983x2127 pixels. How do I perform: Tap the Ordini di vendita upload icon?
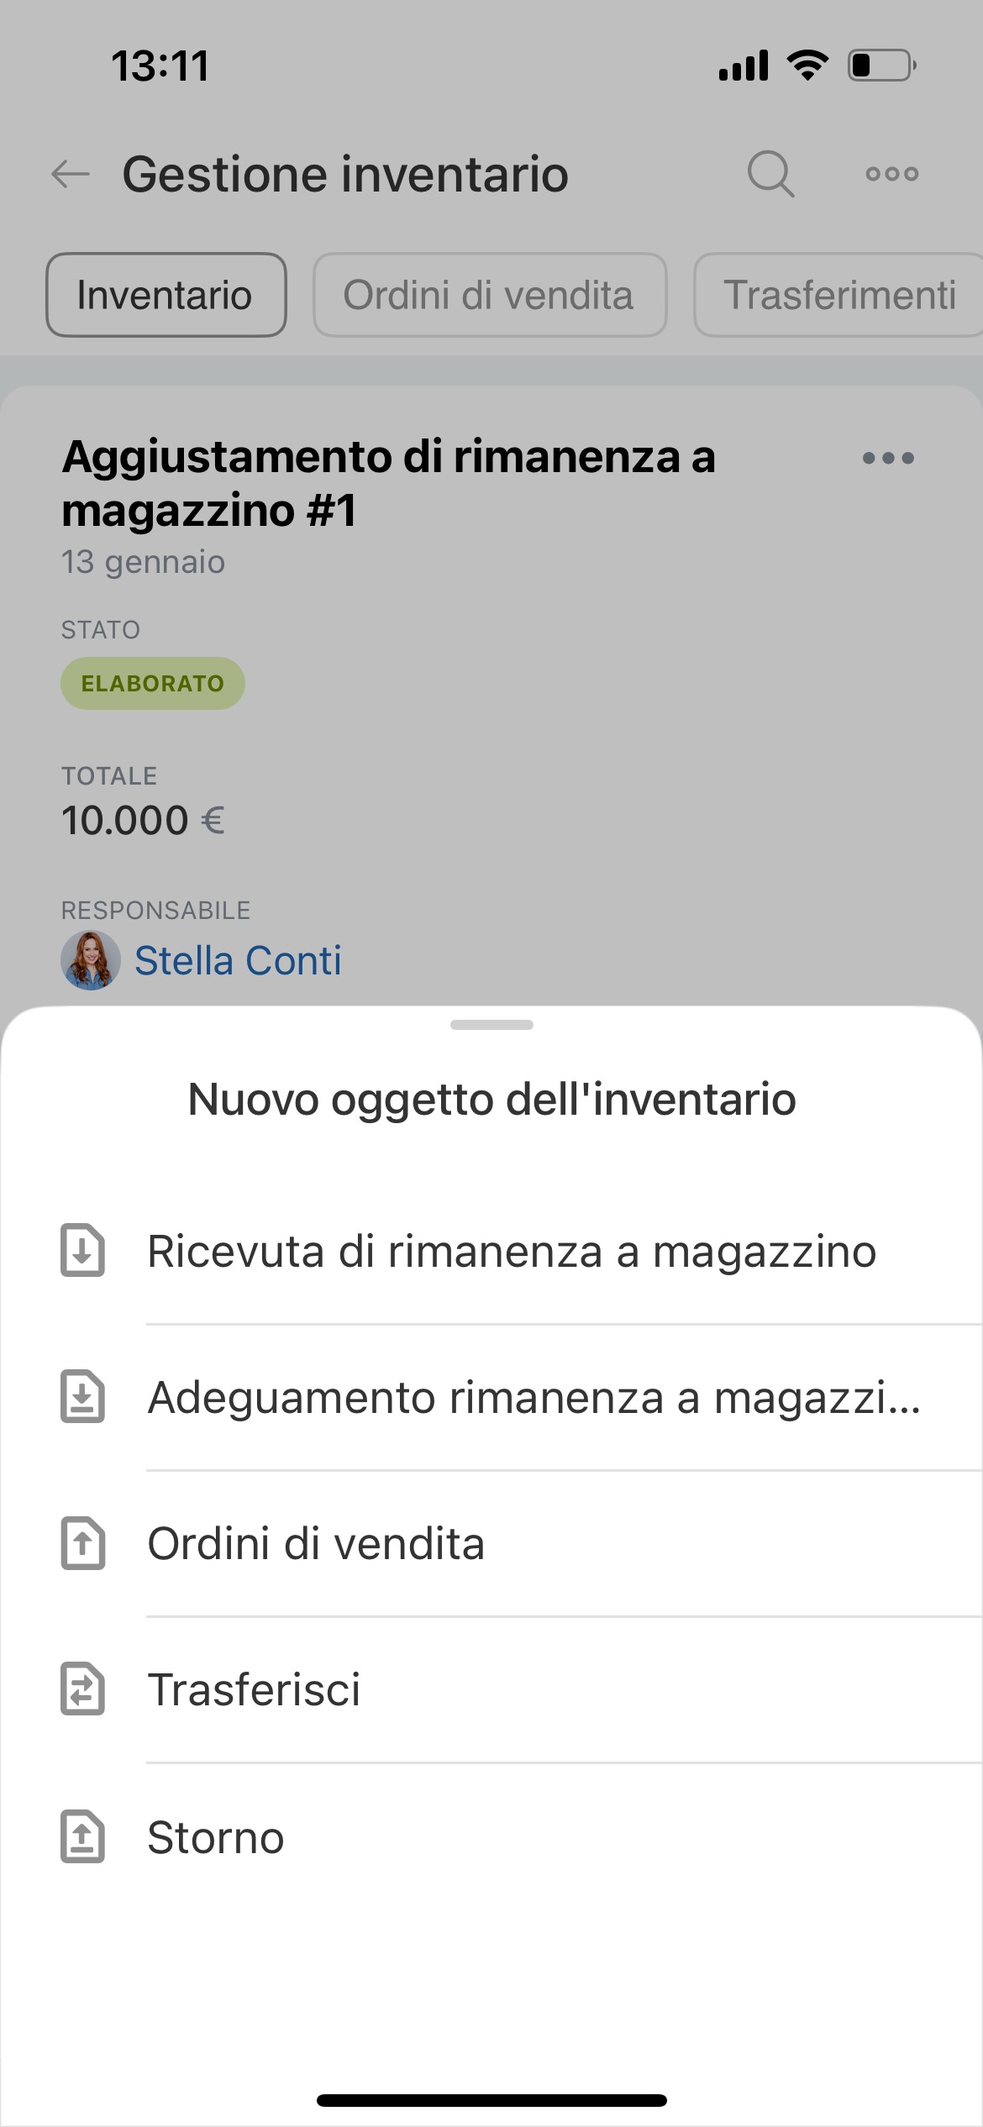[83, 1543]
